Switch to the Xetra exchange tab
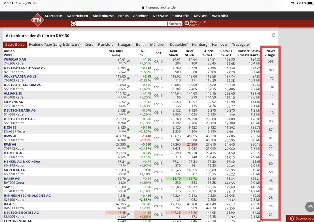 click(x=89, y=44)
